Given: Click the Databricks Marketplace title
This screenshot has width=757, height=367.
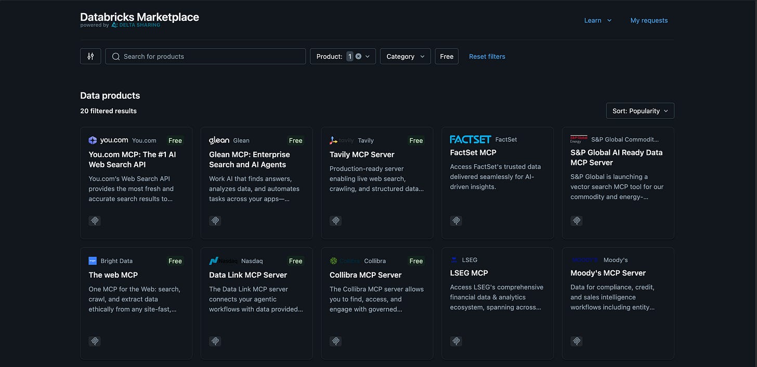Looking at the screenshot, I should pos(140,17).
